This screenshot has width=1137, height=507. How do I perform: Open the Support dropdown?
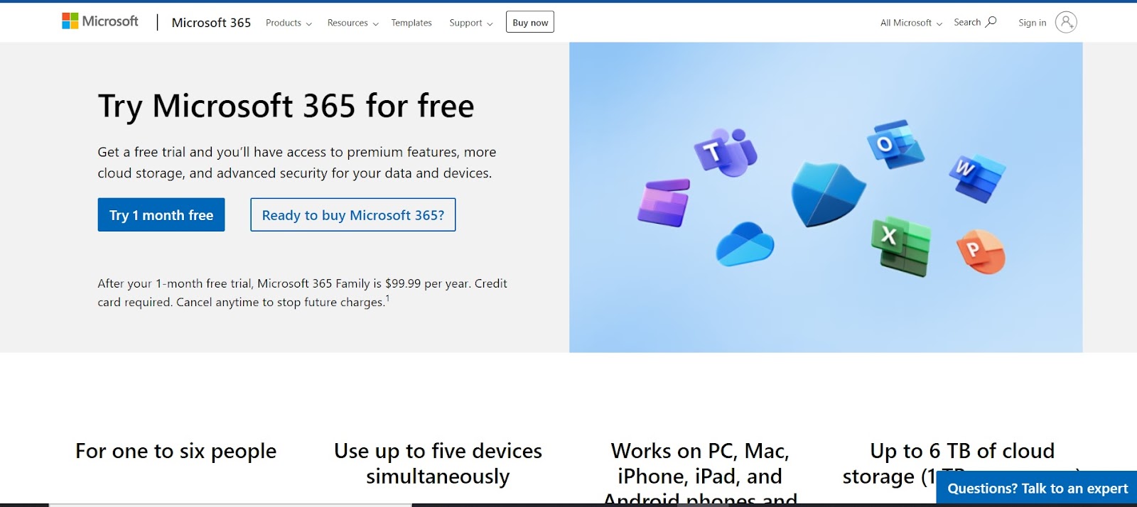(x=470, y=23)
